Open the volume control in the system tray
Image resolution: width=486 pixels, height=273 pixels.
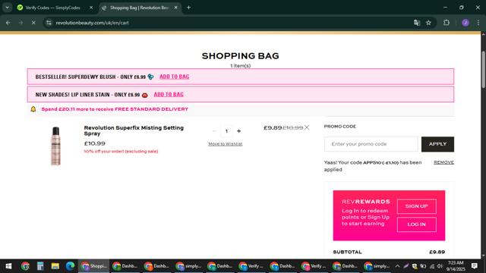tap(440, 266)
